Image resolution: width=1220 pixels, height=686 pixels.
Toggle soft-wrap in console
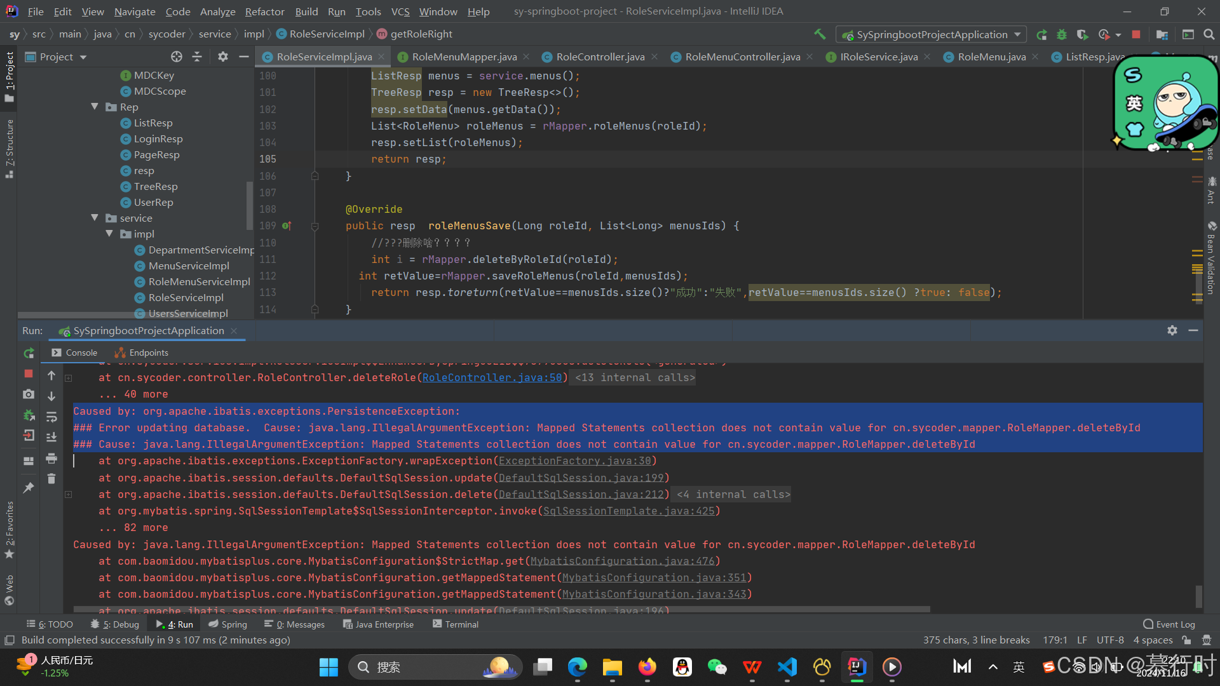51,417
